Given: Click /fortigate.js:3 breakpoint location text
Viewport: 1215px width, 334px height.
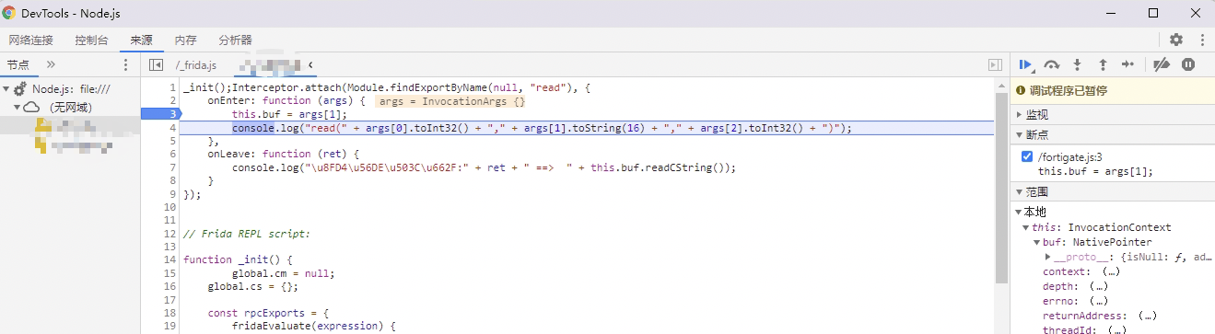Looking at the screenshot, I should 1069,156.
